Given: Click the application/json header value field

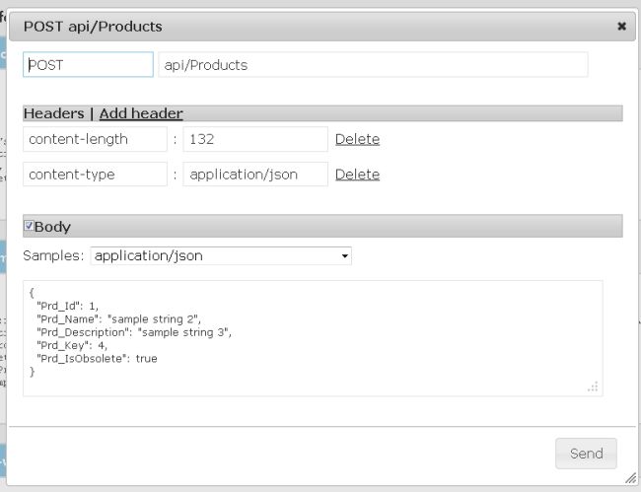Looking at the screenshot, I should (255, 175).
